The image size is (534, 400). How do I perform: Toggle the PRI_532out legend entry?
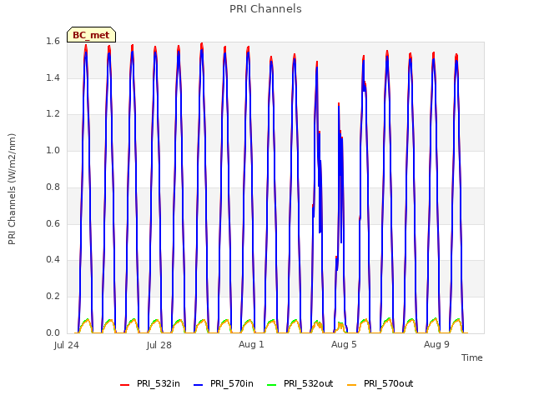point(300,383)
